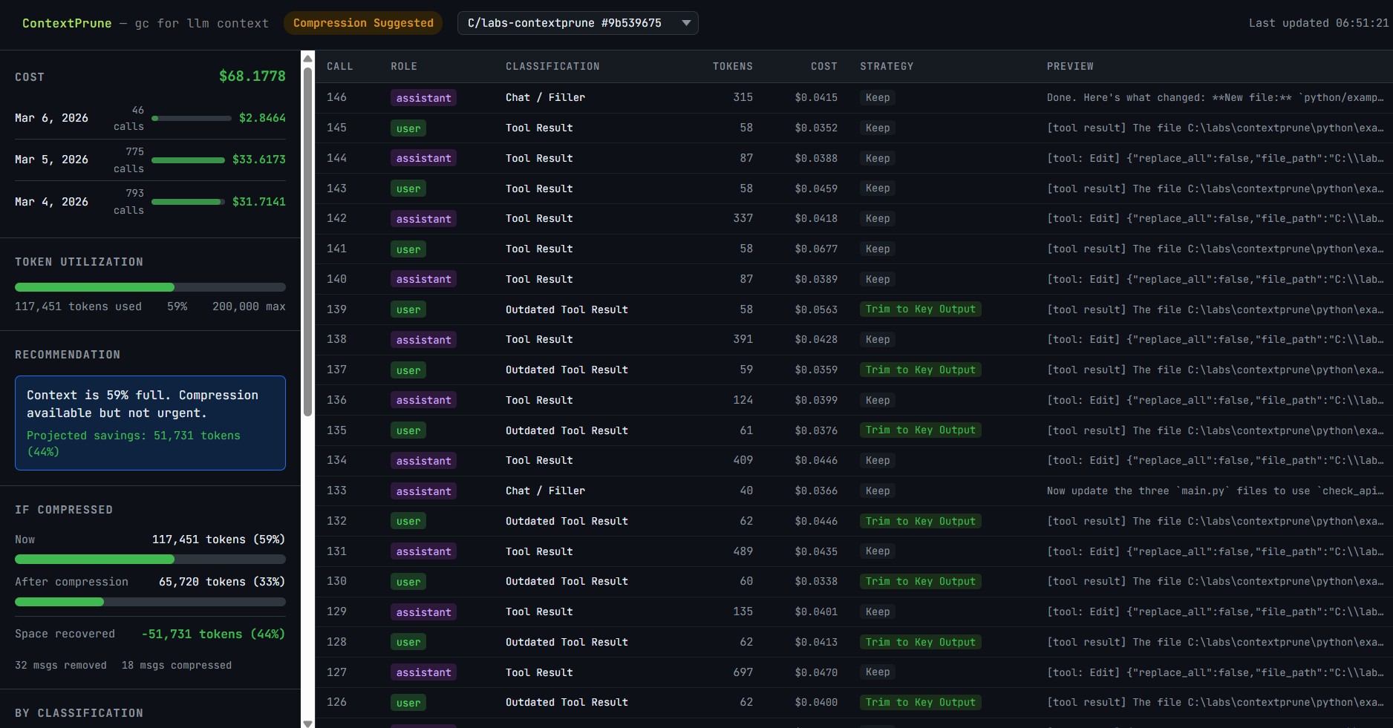Click call number 144
Viewport: 1393px width, 728px height.
point(336,158)
